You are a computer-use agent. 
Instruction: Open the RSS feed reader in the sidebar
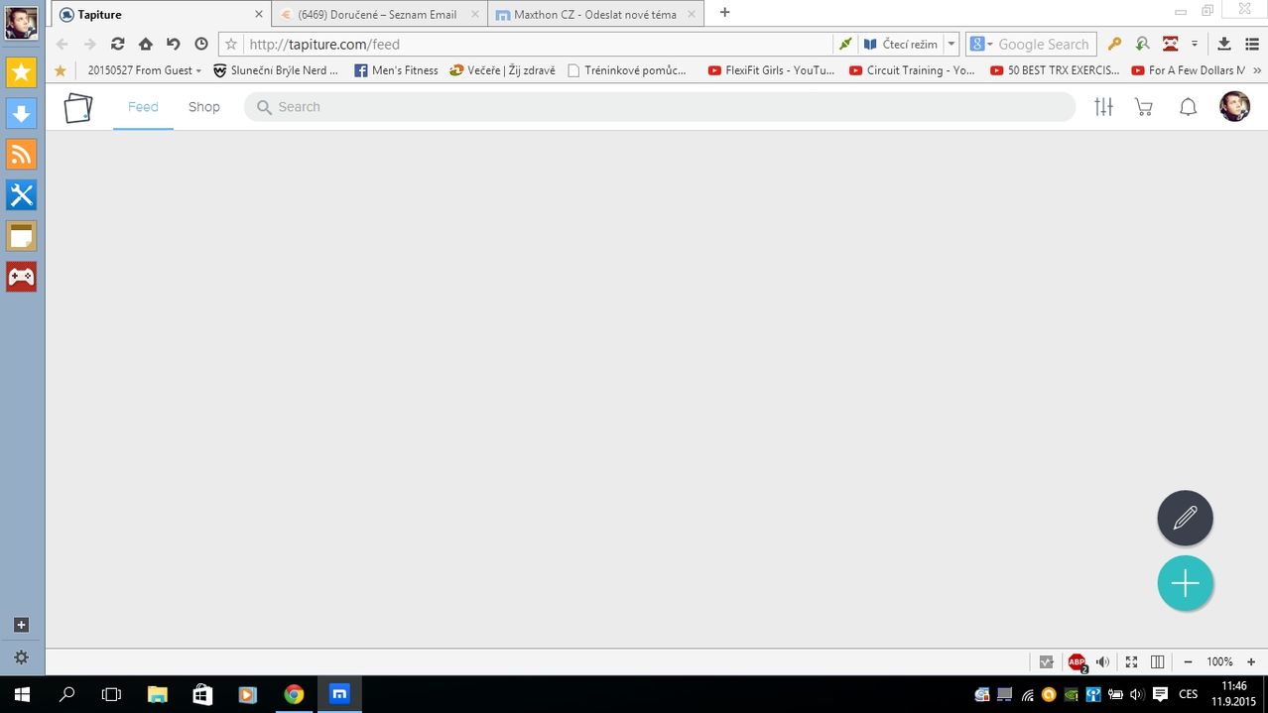[x=21, y=154]
